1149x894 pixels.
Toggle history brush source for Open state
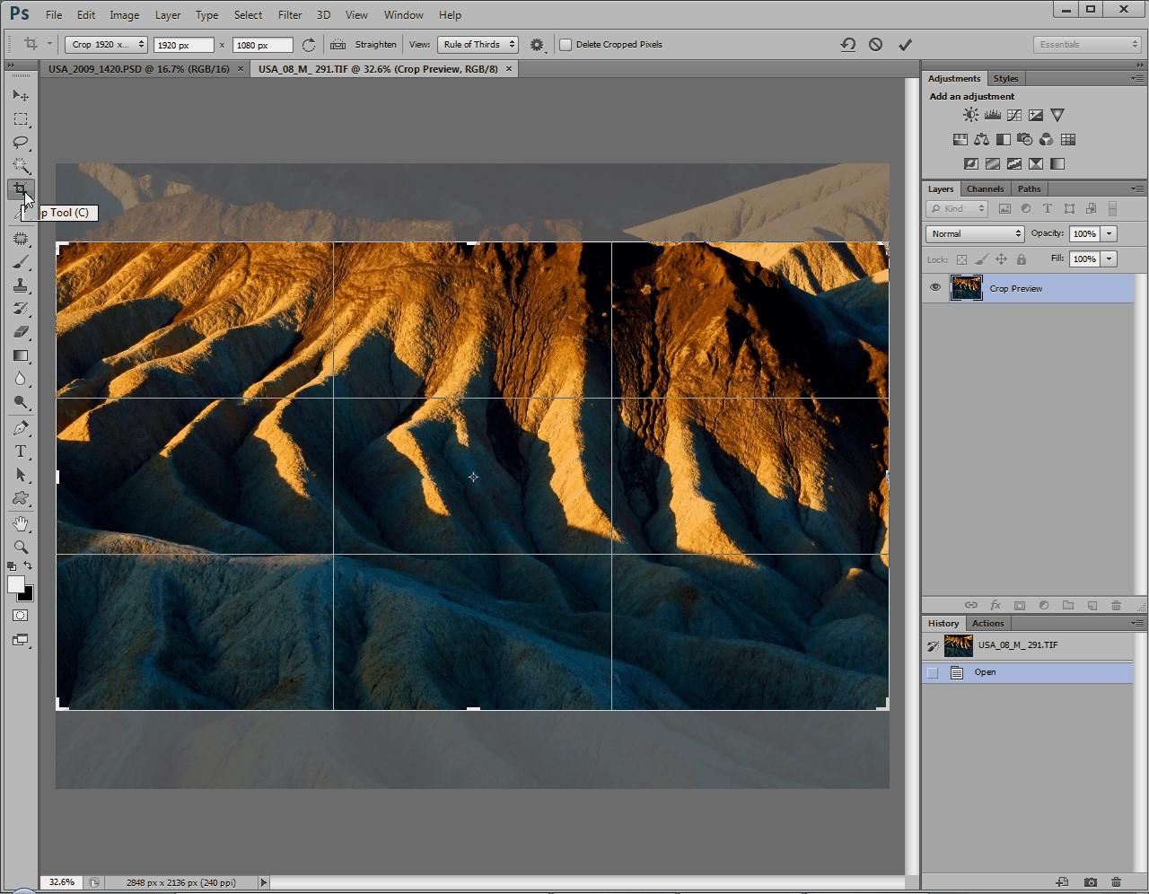934,672
